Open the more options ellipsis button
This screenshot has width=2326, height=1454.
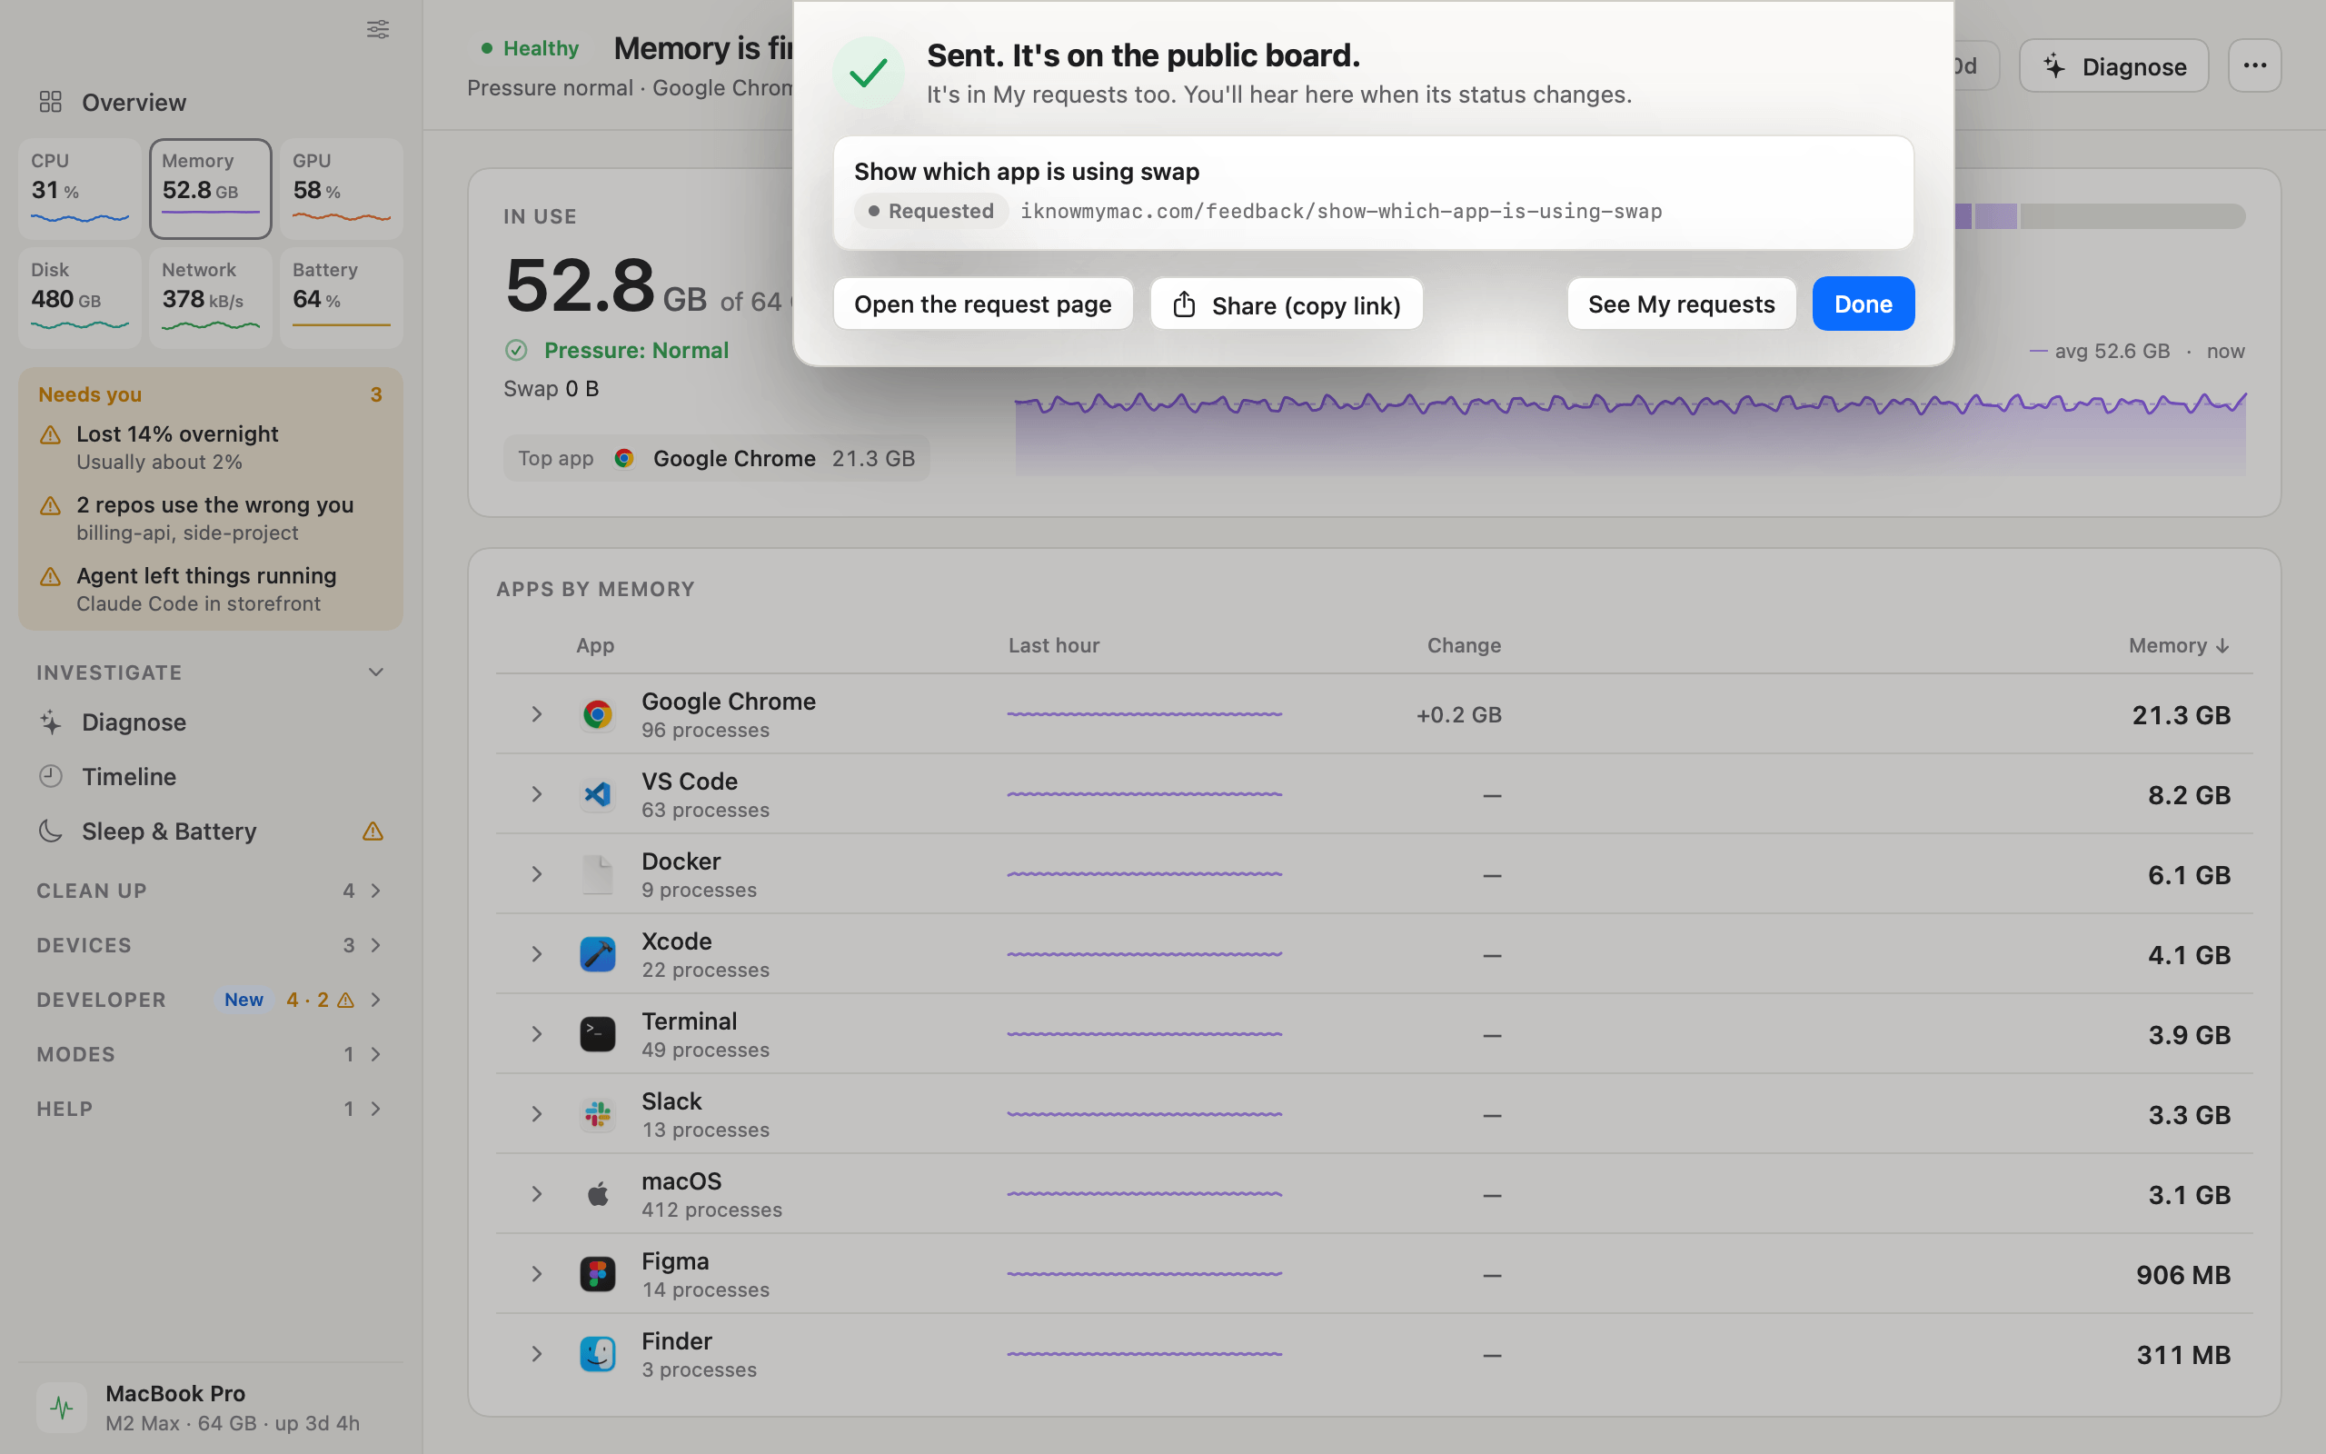click(x=2255, y=65)
